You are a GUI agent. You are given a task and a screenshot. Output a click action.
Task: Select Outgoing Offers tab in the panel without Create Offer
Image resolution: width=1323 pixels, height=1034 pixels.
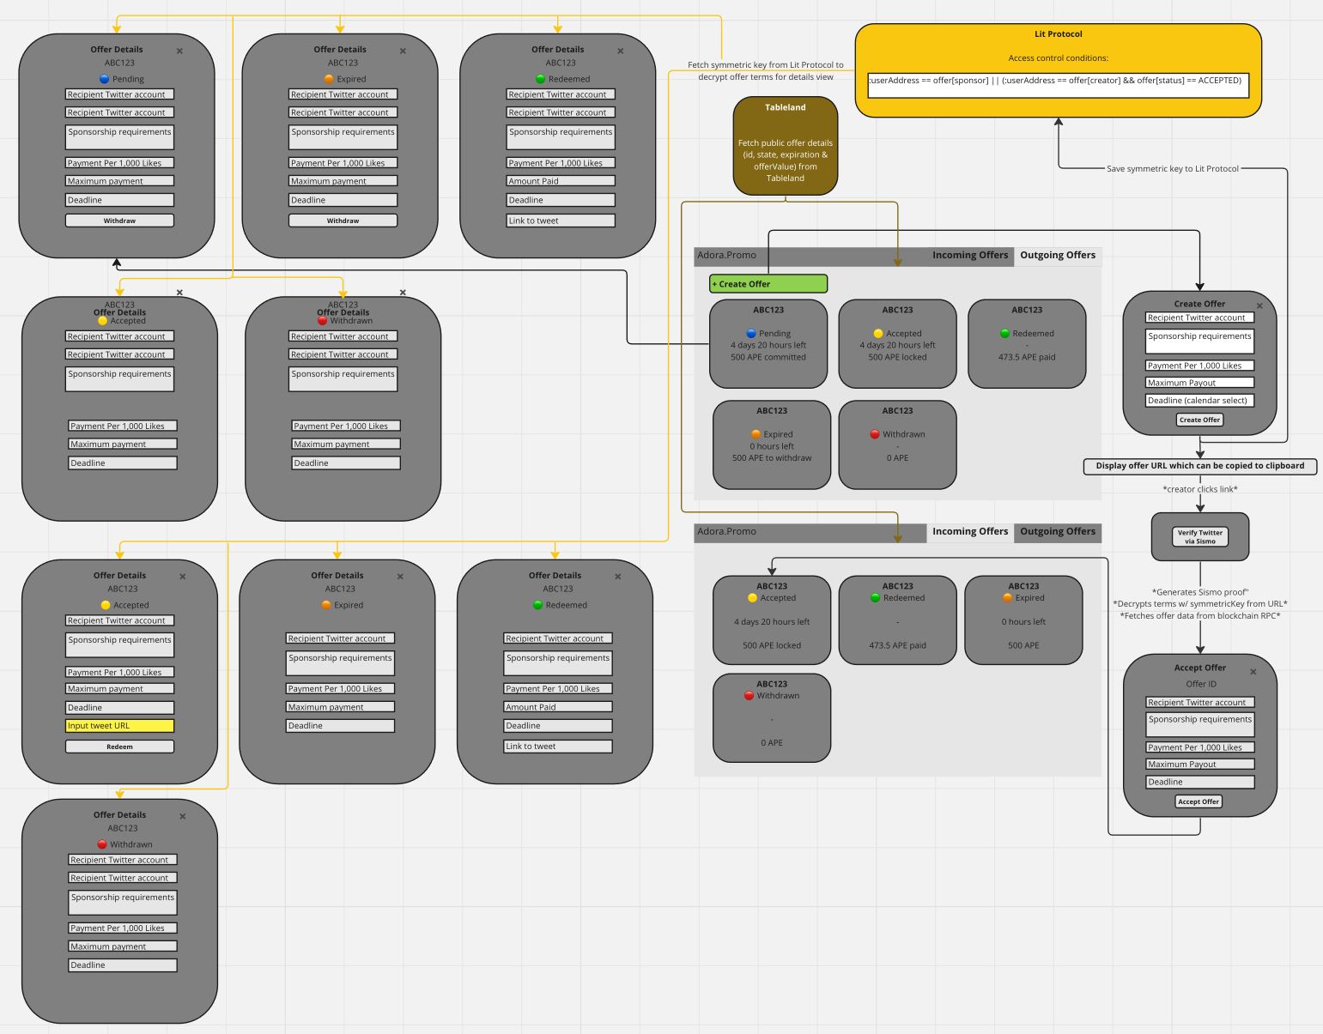(1058, 531)
